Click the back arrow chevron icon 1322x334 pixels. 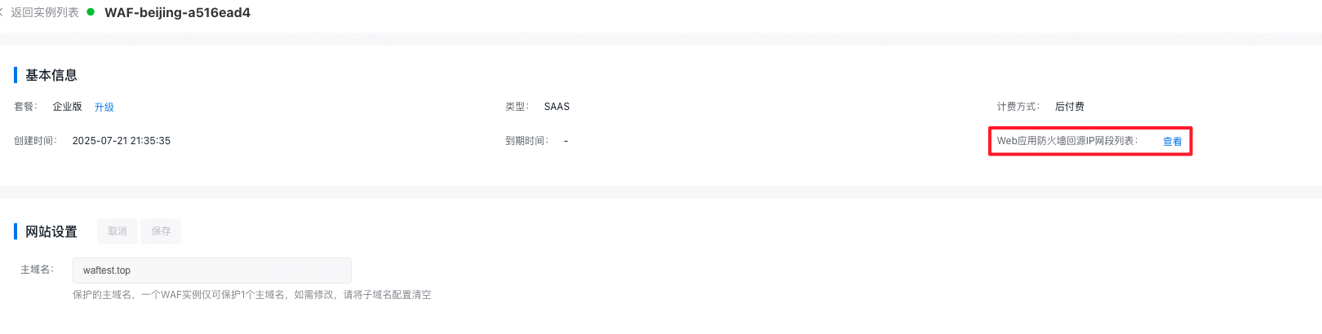(2, 12)
